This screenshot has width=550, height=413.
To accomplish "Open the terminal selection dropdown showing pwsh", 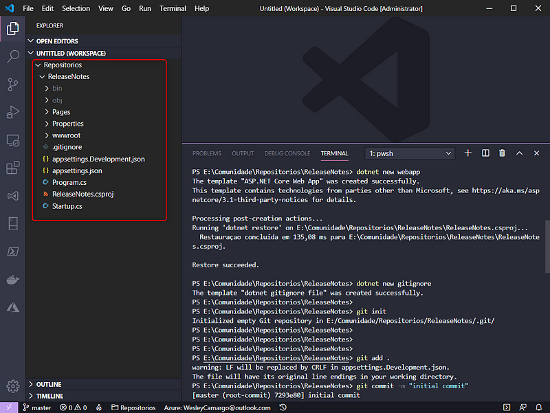I will (410, 153).
